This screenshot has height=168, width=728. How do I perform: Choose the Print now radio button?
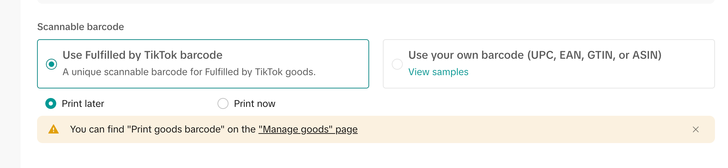click(x=223, y=103)
